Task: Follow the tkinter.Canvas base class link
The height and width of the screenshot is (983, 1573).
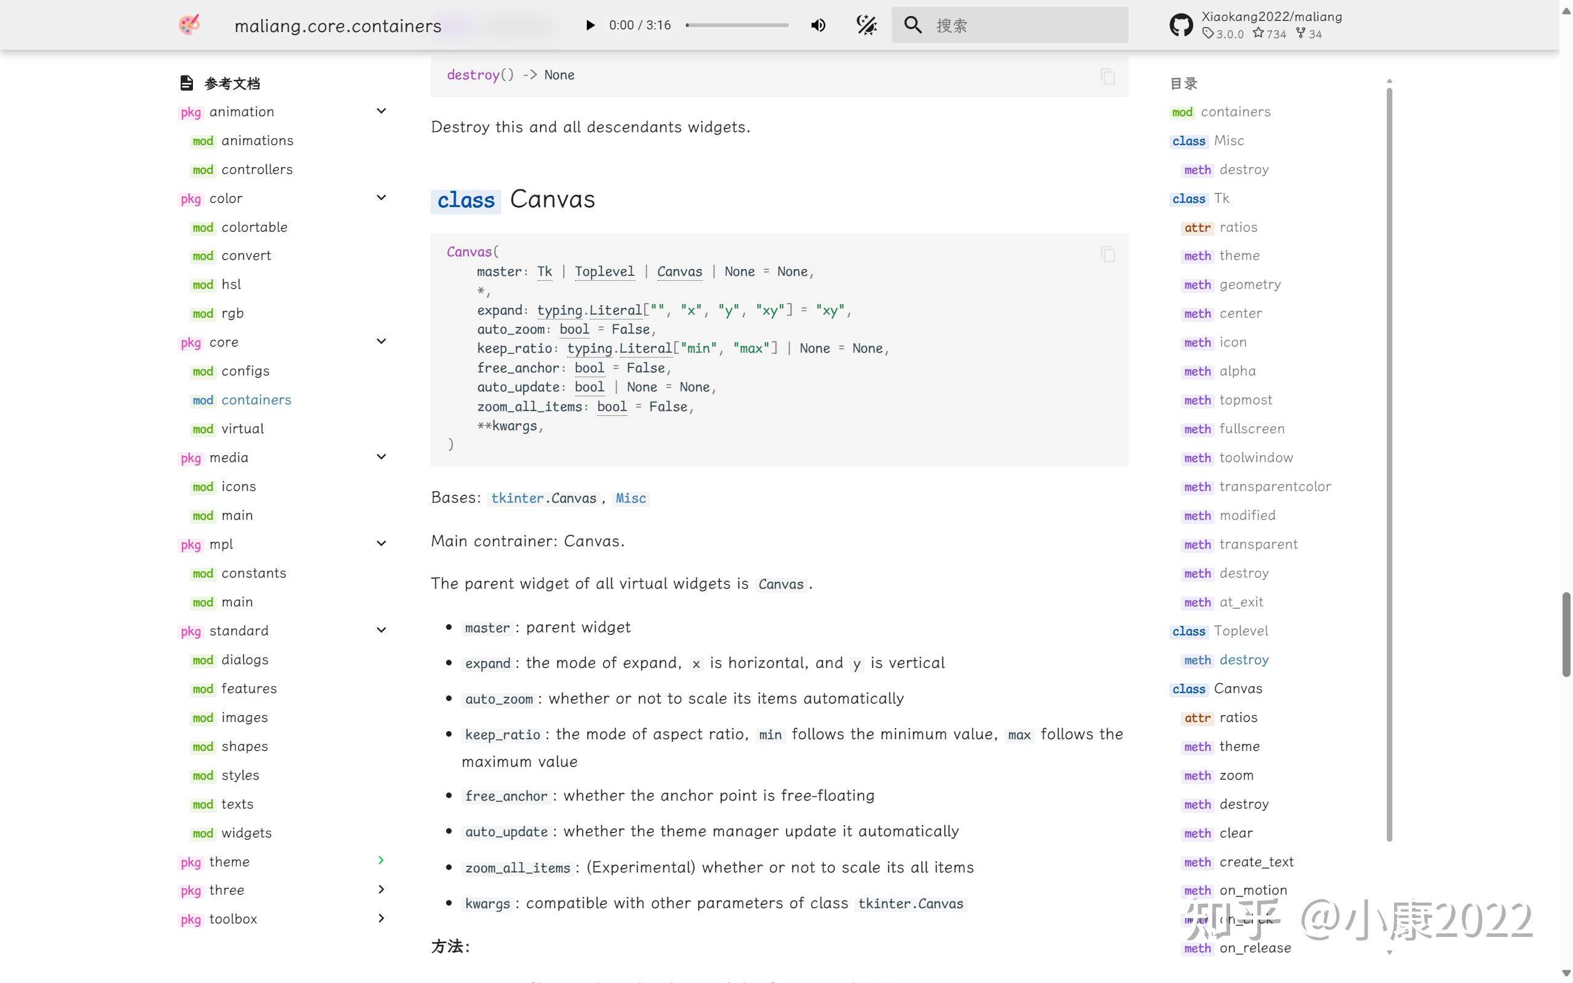Action: click(x=543, y=498)
